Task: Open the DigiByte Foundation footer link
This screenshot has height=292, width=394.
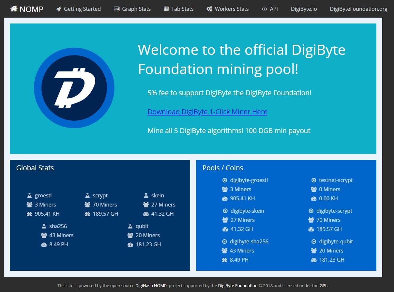Action: pos(238,285)
